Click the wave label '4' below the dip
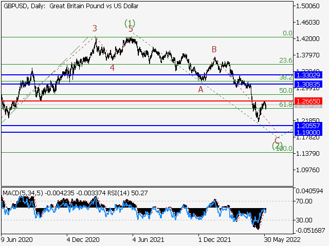This screenshot has width=329, height=246. point(112,68)
